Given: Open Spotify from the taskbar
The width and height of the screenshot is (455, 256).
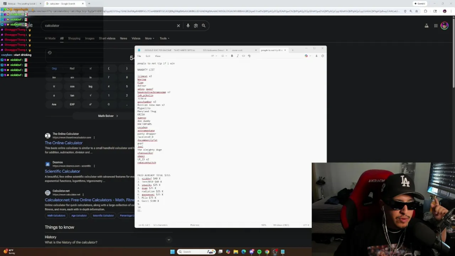Looking at the screenshot, I should [x=259, y=252].
